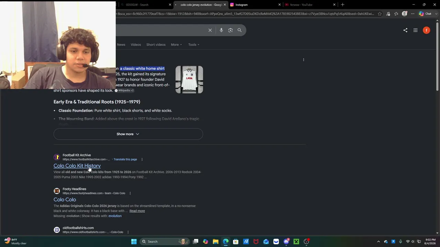Image resolution: width=440 pixels, height=247 pixels.
Task: Open the Football Kit Archive site name
Action: pyautogui.click(x=77, y=155)
